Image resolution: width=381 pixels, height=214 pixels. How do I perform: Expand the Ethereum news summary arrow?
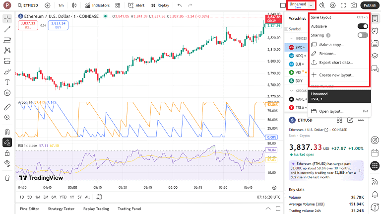(359, 170)
